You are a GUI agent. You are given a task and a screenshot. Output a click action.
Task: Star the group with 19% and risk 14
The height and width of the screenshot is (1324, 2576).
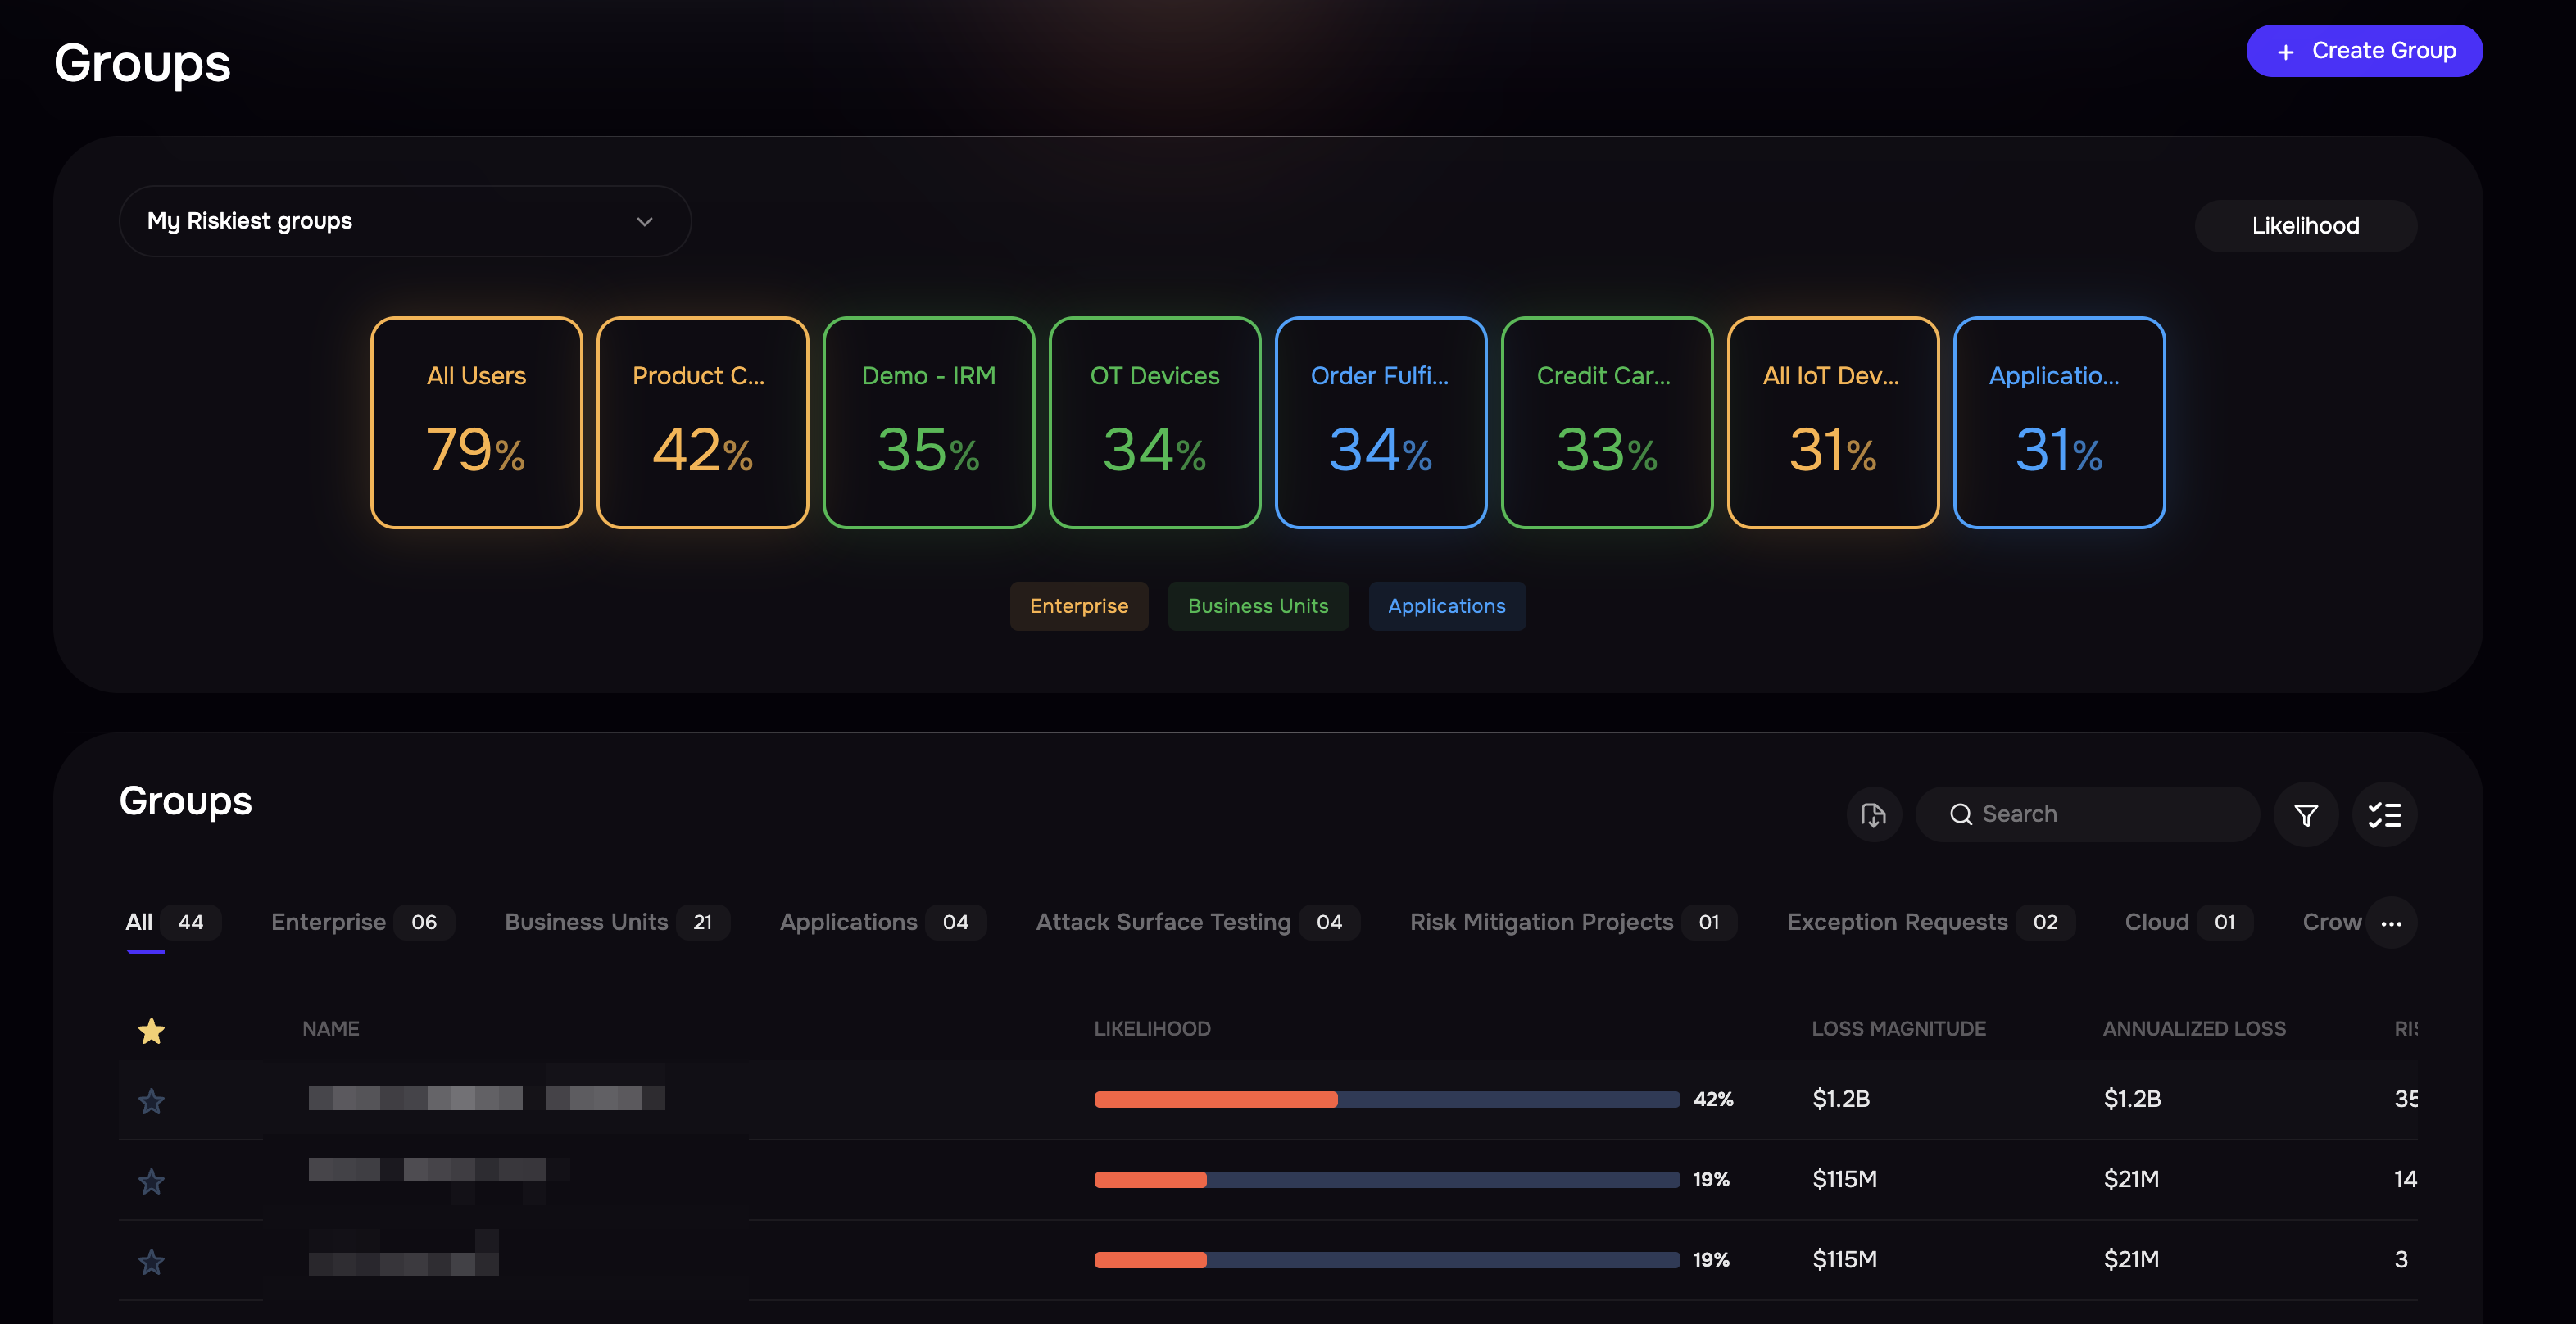[151, 1181]
